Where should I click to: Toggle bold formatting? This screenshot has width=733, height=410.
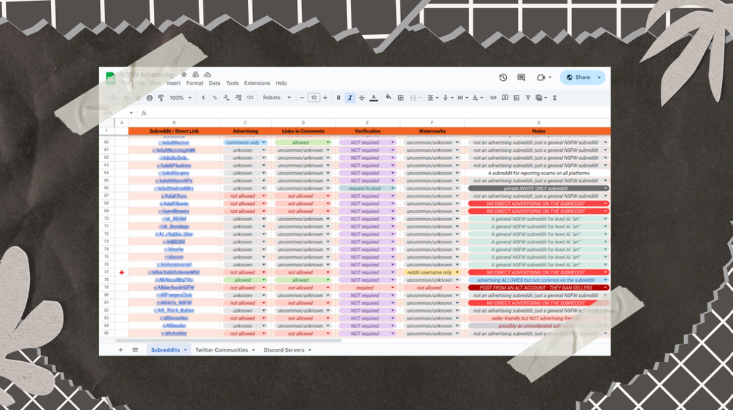point(338,98)
